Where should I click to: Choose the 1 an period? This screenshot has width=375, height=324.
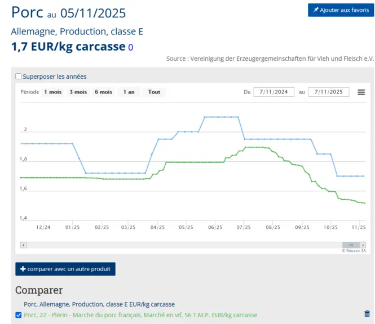(129, 92)
